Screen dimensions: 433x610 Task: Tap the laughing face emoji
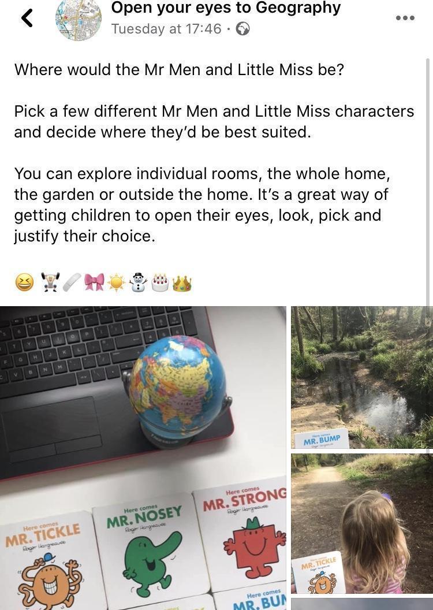coord(24,282)
